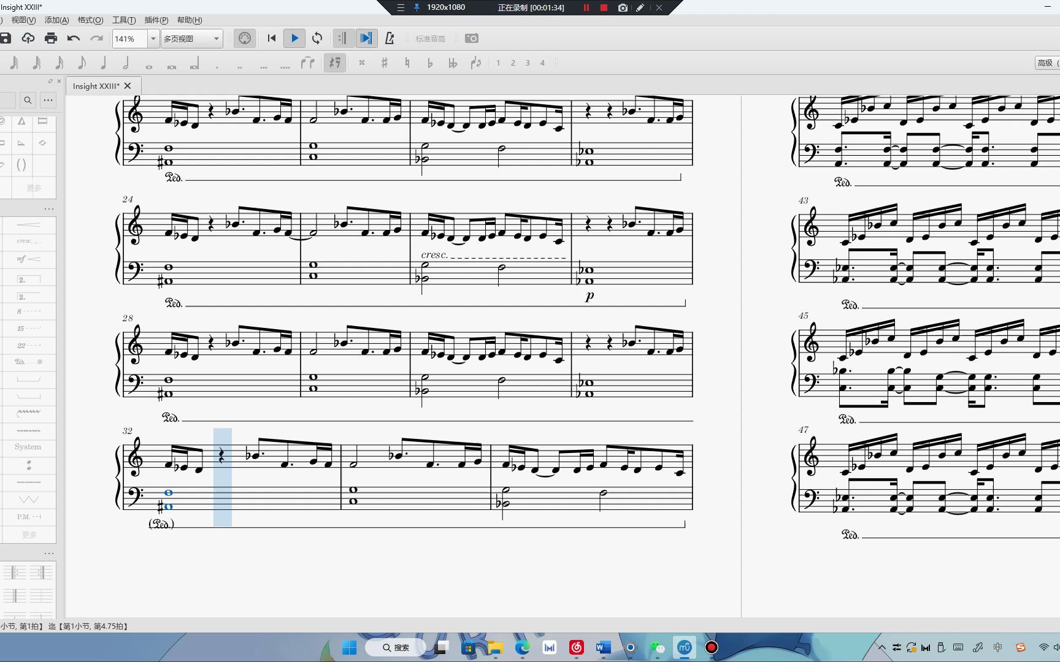Toggle rest input mode
This screenshot has width=1060, height=662.
coord(335,63)
